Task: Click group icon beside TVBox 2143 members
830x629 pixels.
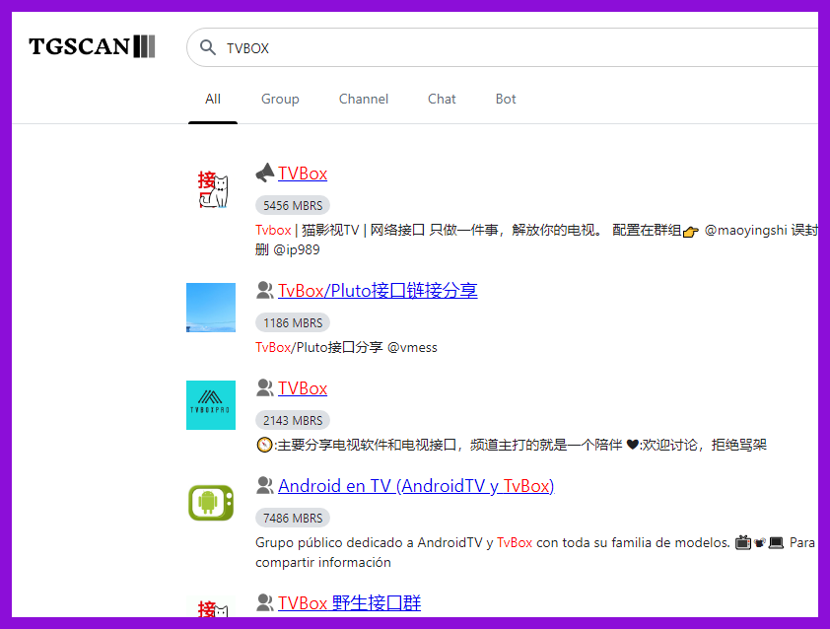Action: tap(264, 387)
